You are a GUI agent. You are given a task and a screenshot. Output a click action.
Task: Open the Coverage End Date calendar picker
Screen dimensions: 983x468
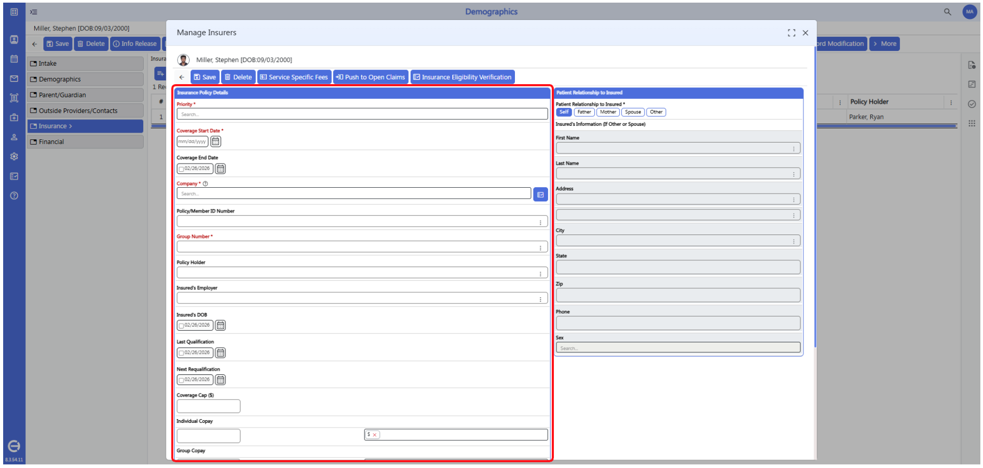[x=221, y=169]
